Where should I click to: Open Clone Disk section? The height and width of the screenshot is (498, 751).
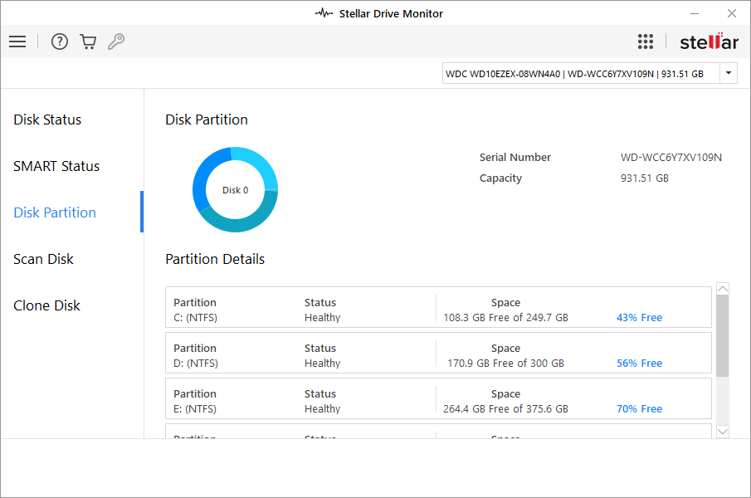[x=47, y=305]
